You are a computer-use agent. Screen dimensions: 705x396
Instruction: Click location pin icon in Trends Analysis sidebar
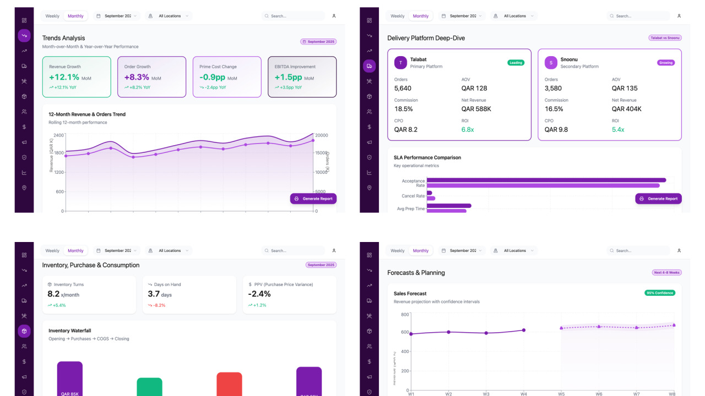coord(24,188)
